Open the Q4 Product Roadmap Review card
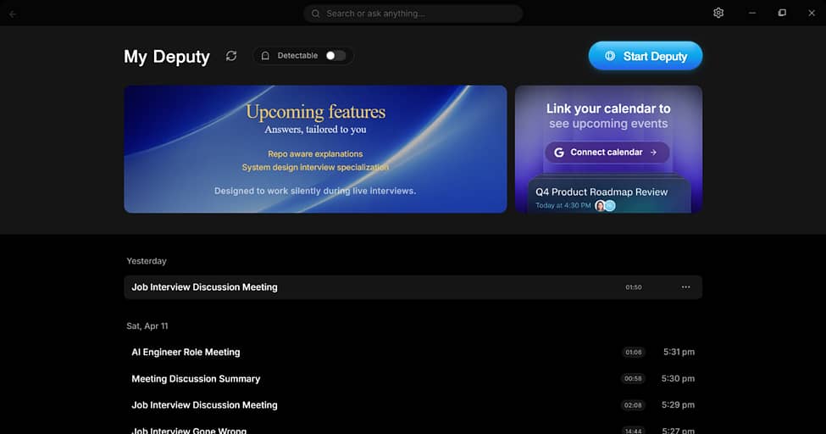The image size is (826, 434). point(609,196)
